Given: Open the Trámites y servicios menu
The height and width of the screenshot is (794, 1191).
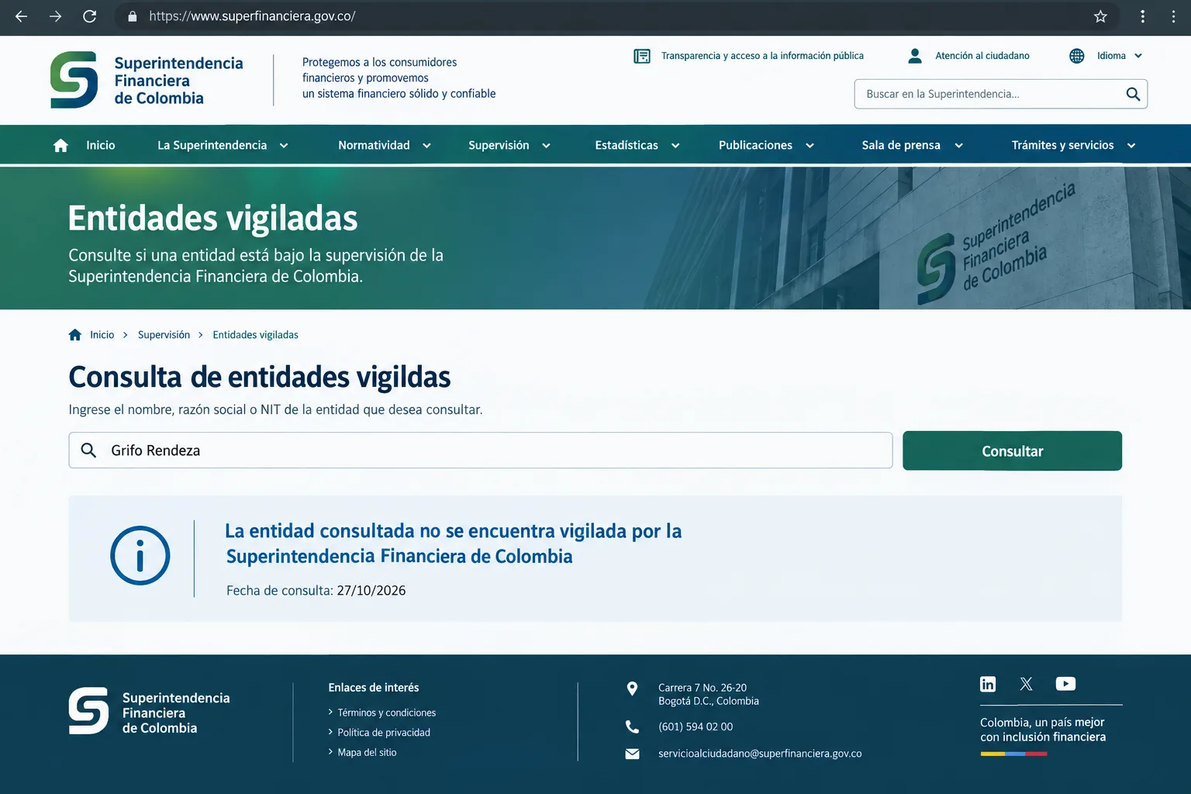Looking at the screenshot, I should (x=1074, y=145).
